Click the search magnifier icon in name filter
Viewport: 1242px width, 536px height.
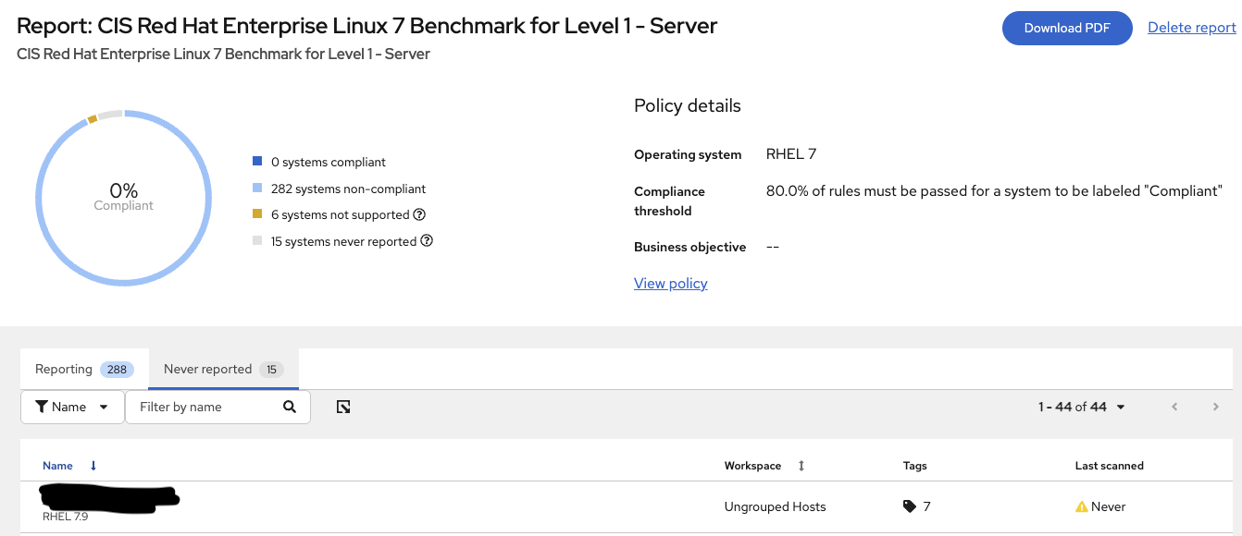click(290, 407)
